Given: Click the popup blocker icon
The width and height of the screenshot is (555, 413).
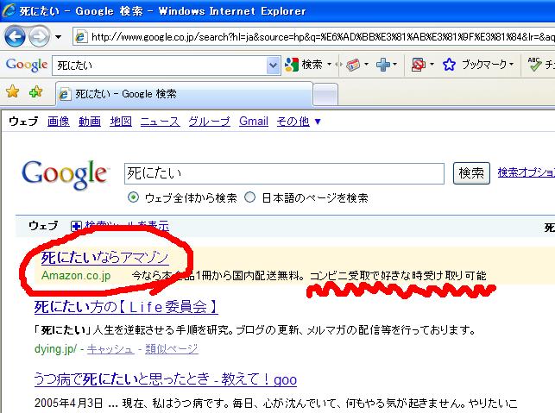Looking at the screenshot, I should pos(419,65).
